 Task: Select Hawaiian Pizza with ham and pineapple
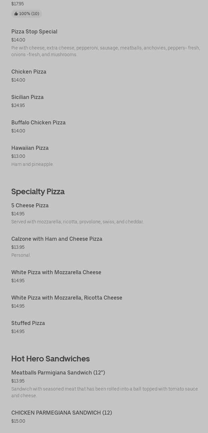tap(30, 148)
